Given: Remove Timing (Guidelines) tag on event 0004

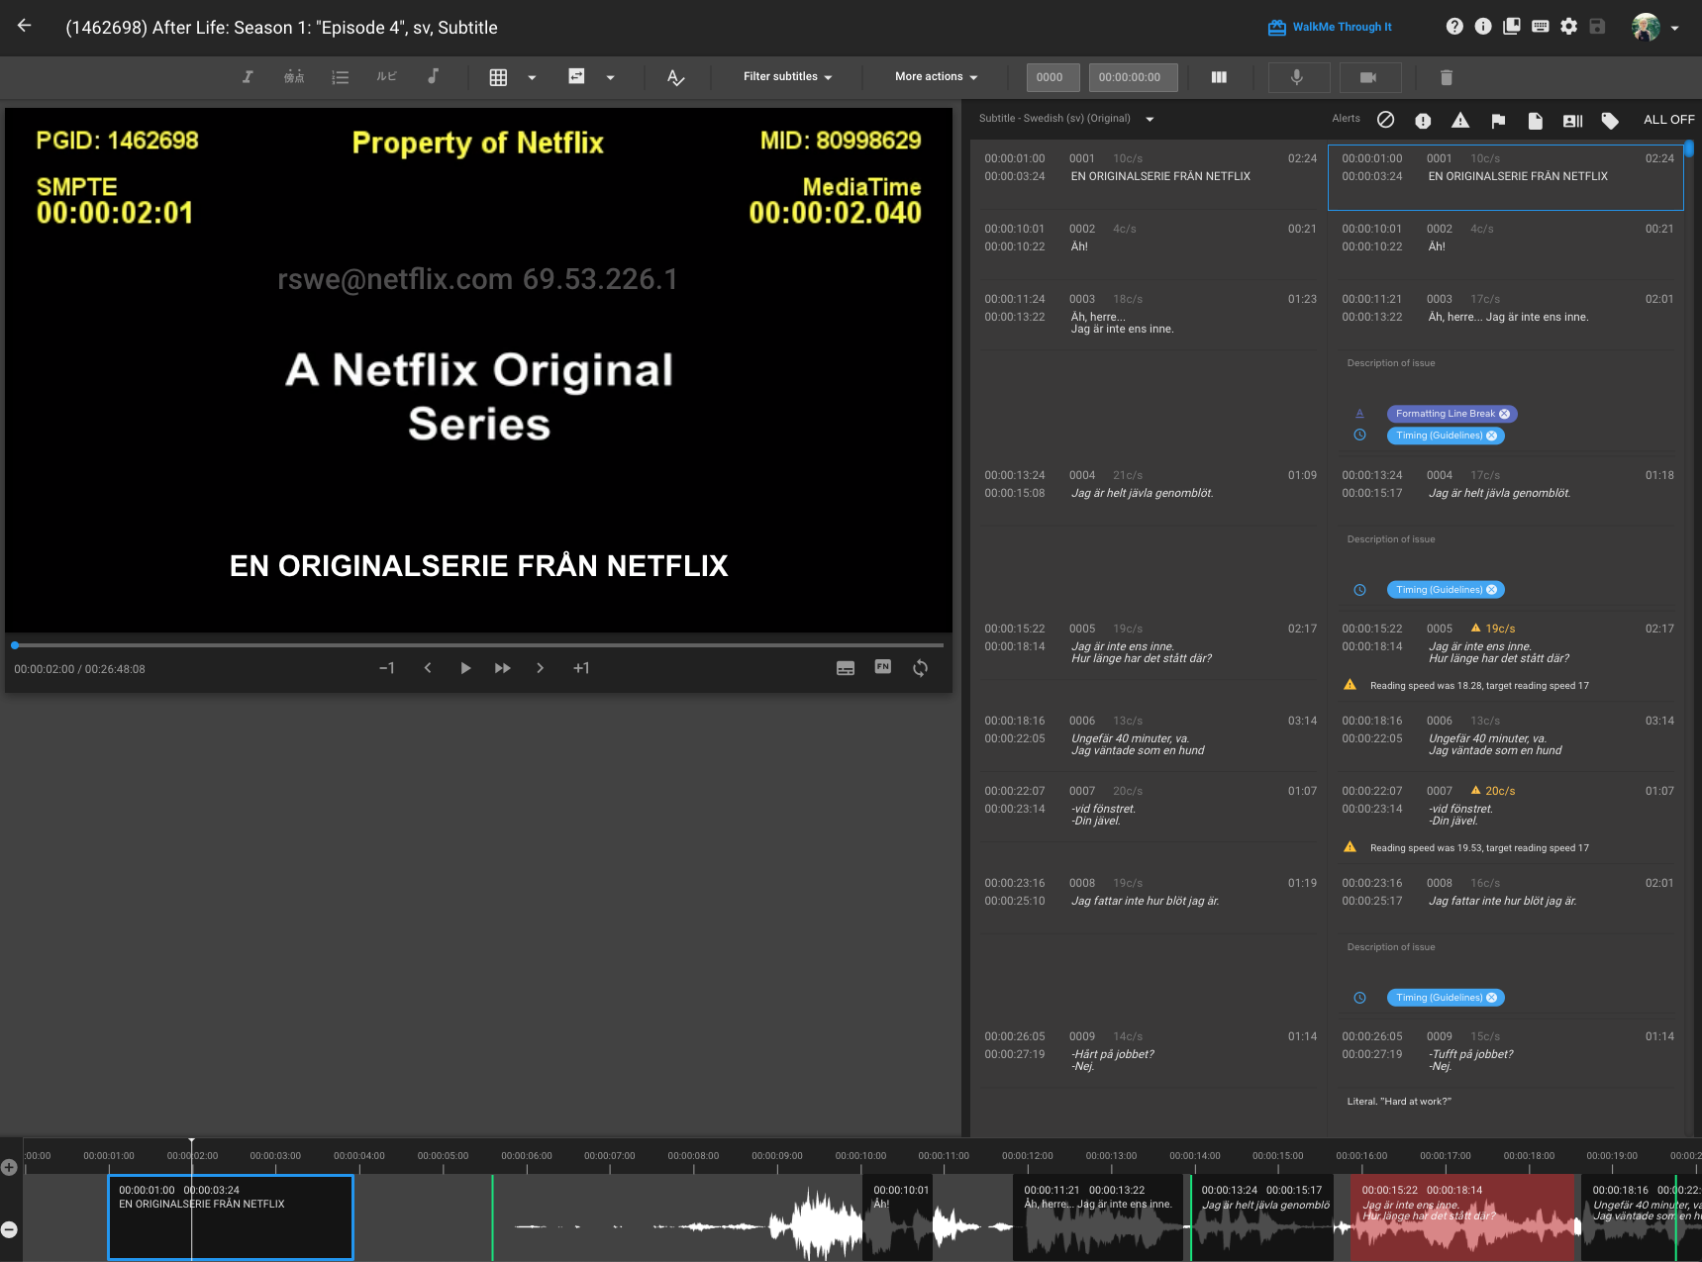Looking at the screenshot, I should [x=1492, y=590].
